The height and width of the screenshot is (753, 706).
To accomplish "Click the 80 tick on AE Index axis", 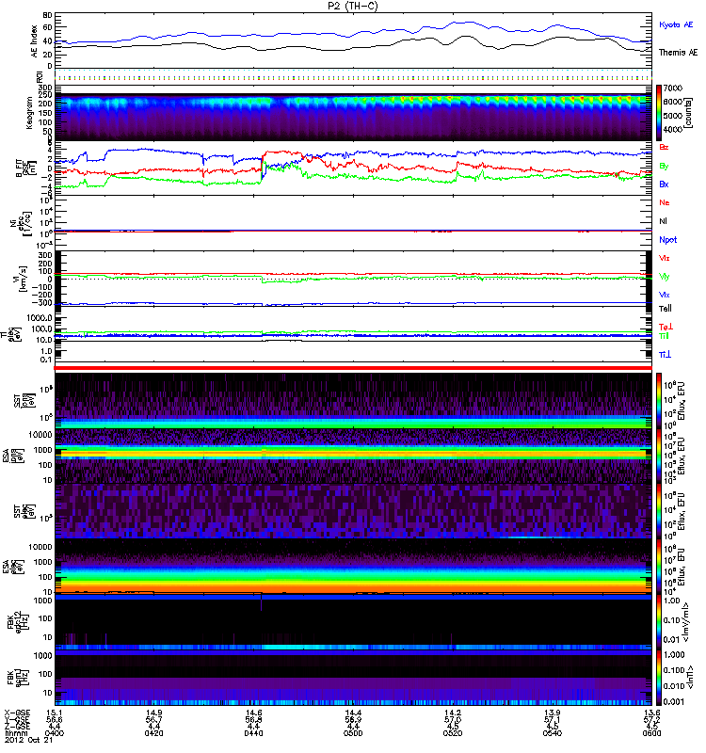I will pos(48,15).
